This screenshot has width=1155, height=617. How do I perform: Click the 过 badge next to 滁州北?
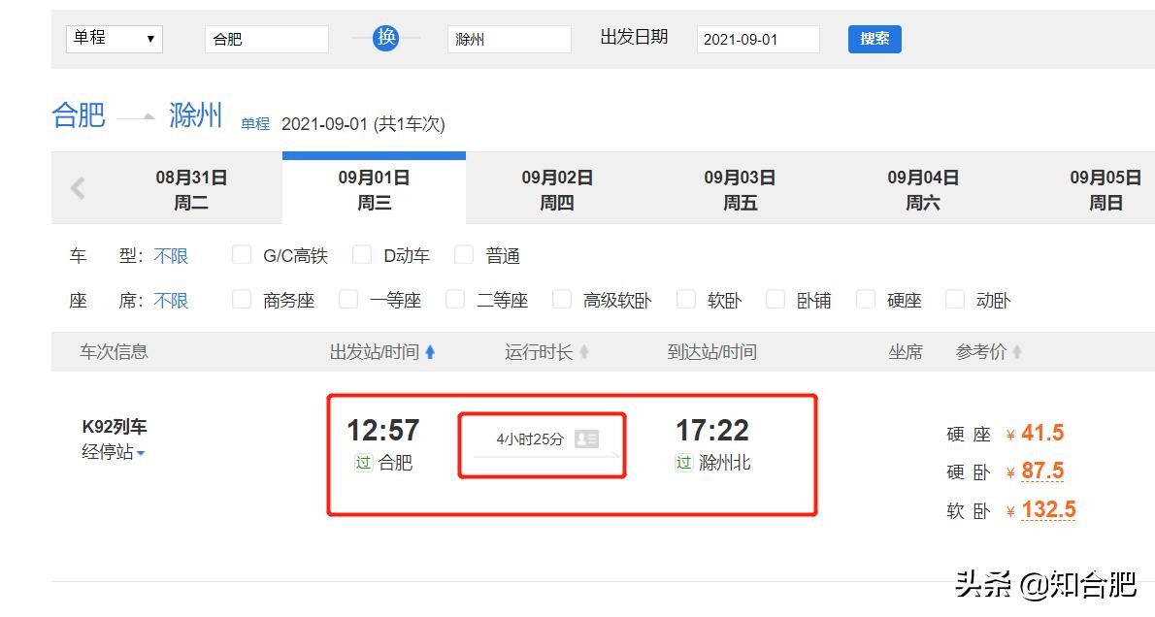click(684, 463)
